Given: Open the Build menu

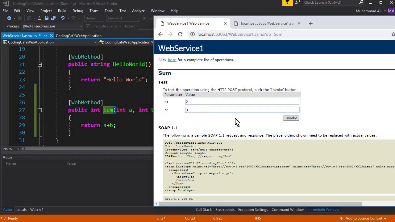Looking at the screenshot, I should [x=62, y=11].
